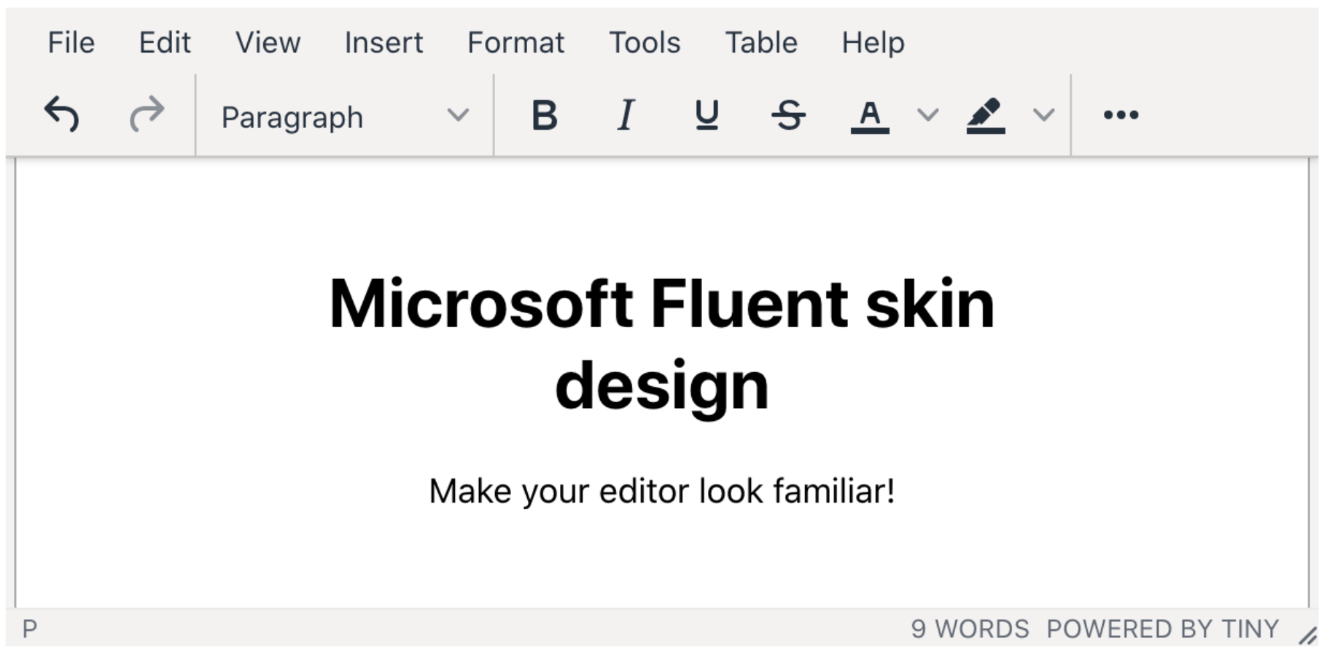1327x657 pixels.
Task: Expand the text color picker chevron
Action: click(x=927, y=115)
